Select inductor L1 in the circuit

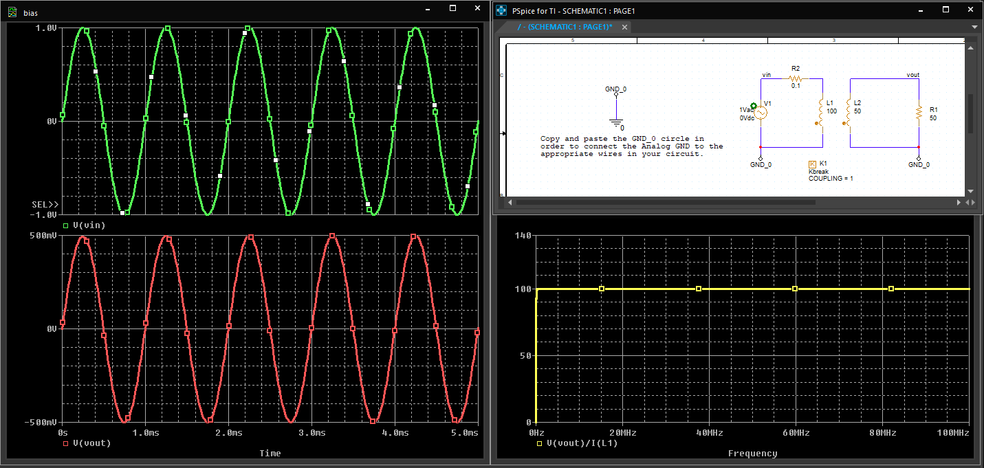pos(821,113)
